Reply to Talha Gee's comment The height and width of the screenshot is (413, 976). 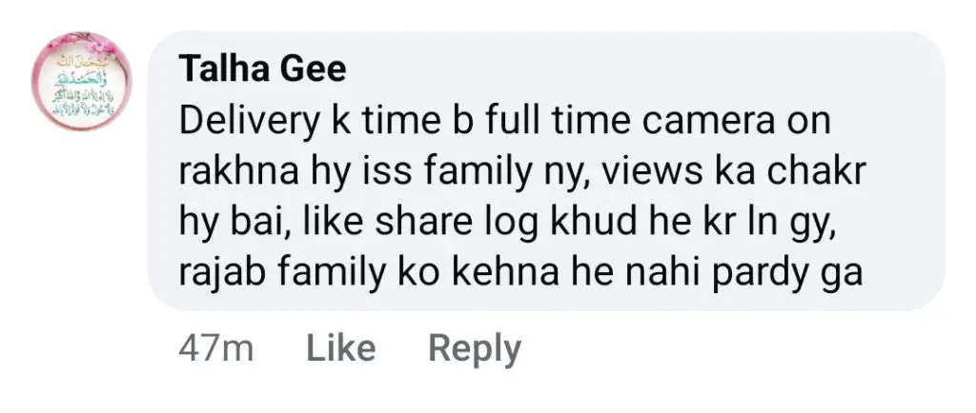pos(475,349)
